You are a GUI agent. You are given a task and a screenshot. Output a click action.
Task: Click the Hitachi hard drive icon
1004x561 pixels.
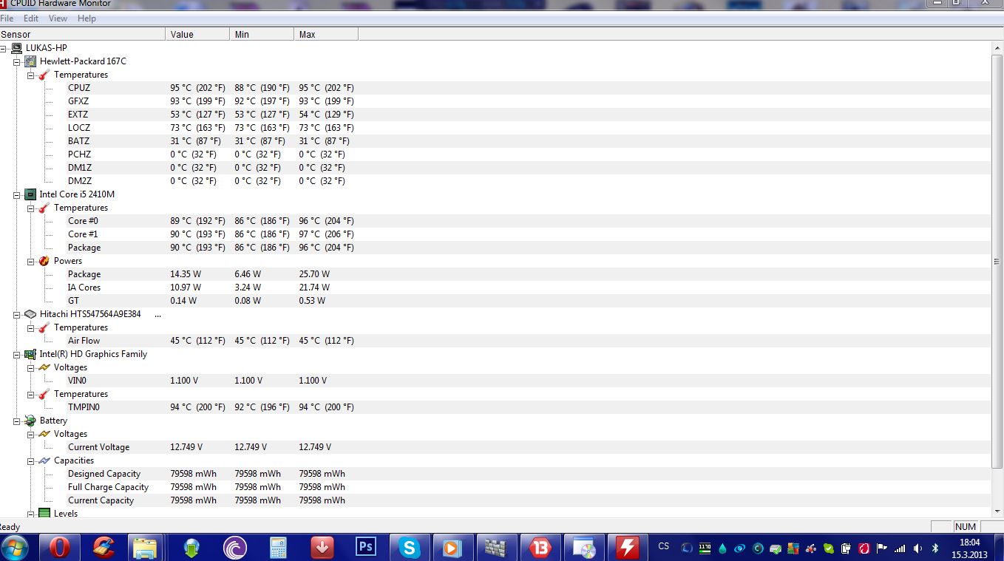pos(30,314)
